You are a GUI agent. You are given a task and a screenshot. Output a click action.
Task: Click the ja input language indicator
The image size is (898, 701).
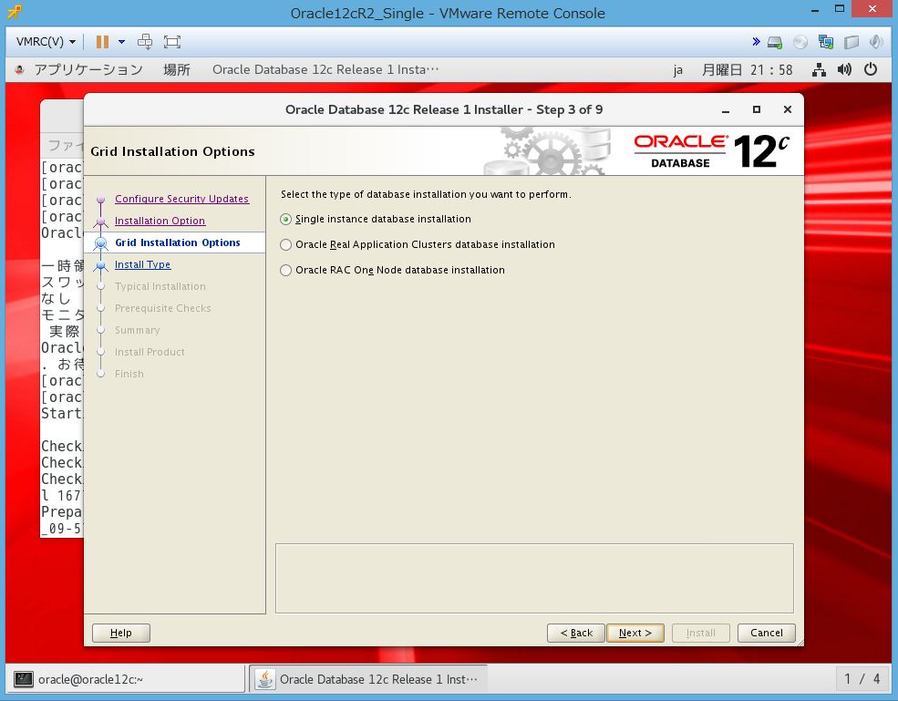point(678,70)
